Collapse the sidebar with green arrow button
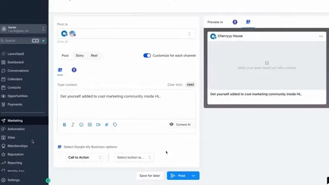Viewport: 329px width, 185px height. [48, 180]
